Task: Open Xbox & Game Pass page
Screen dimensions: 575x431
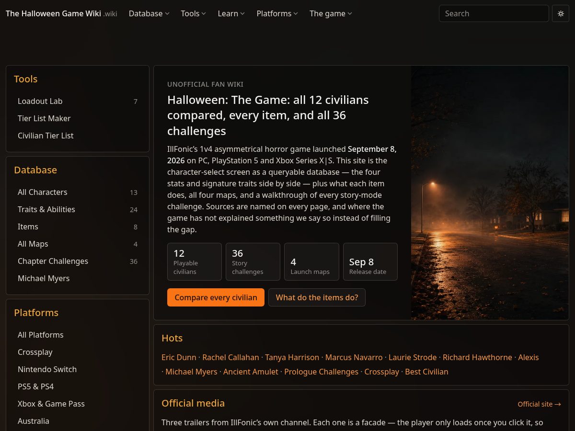Action: pos(78,404)
